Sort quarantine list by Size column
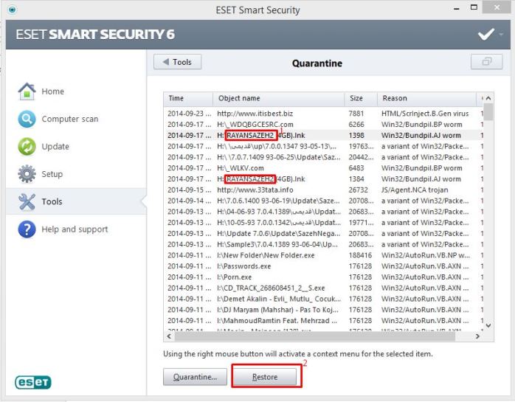 pos(356,98)
